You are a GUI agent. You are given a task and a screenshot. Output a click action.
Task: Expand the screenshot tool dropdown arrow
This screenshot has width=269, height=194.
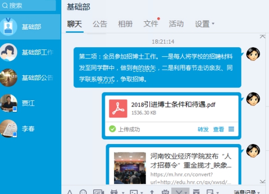click(x=186, y=192)
